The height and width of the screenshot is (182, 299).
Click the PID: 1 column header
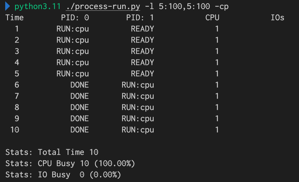click(x=140, y=18)
